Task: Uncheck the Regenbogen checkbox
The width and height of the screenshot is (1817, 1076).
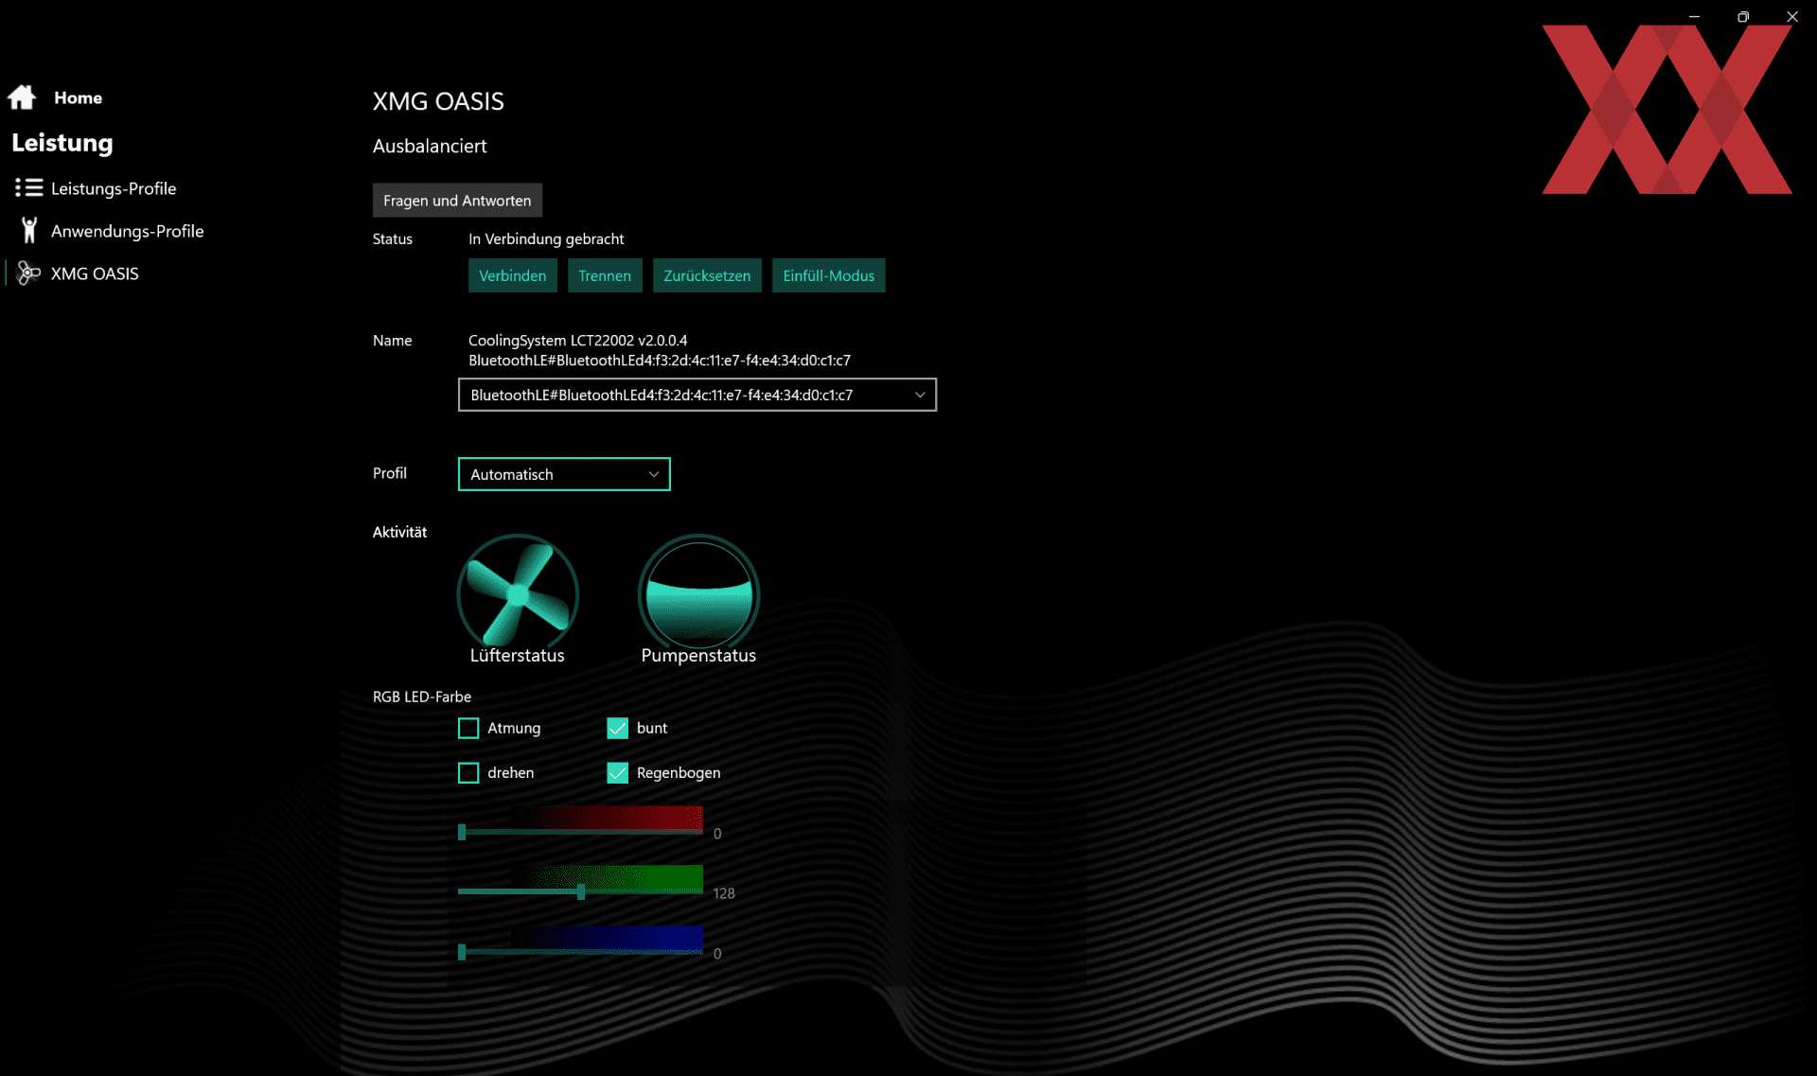Action: tap(617, 773)
